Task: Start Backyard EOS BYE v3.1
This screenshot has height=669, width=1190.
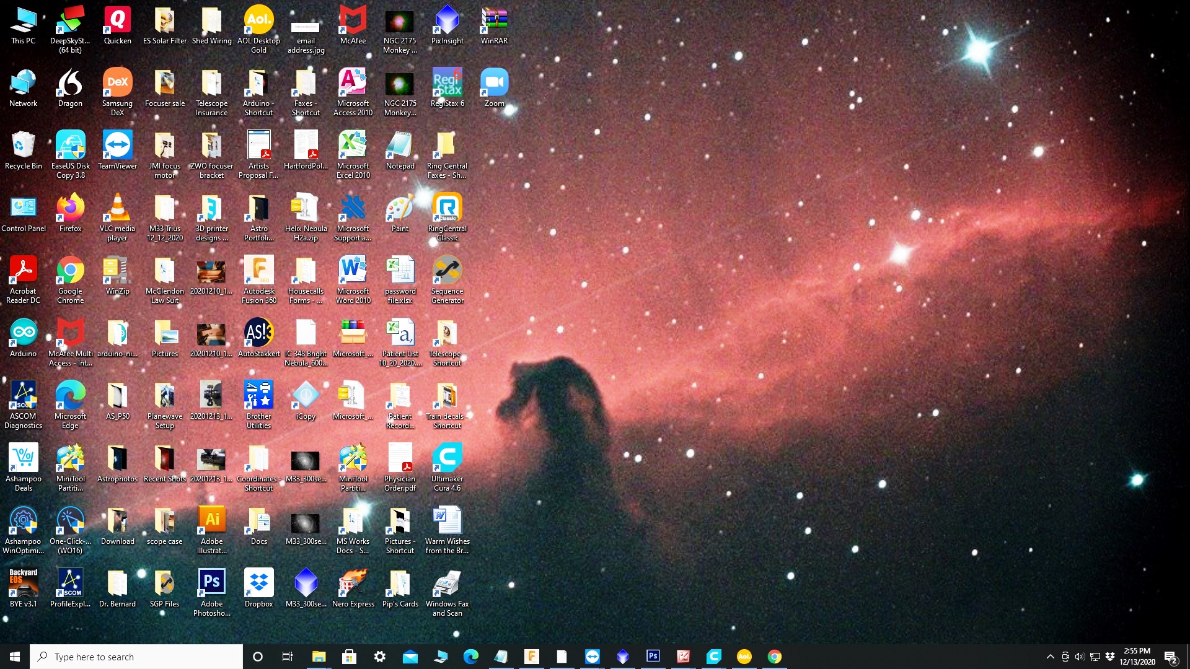Action: coord(24,582)
